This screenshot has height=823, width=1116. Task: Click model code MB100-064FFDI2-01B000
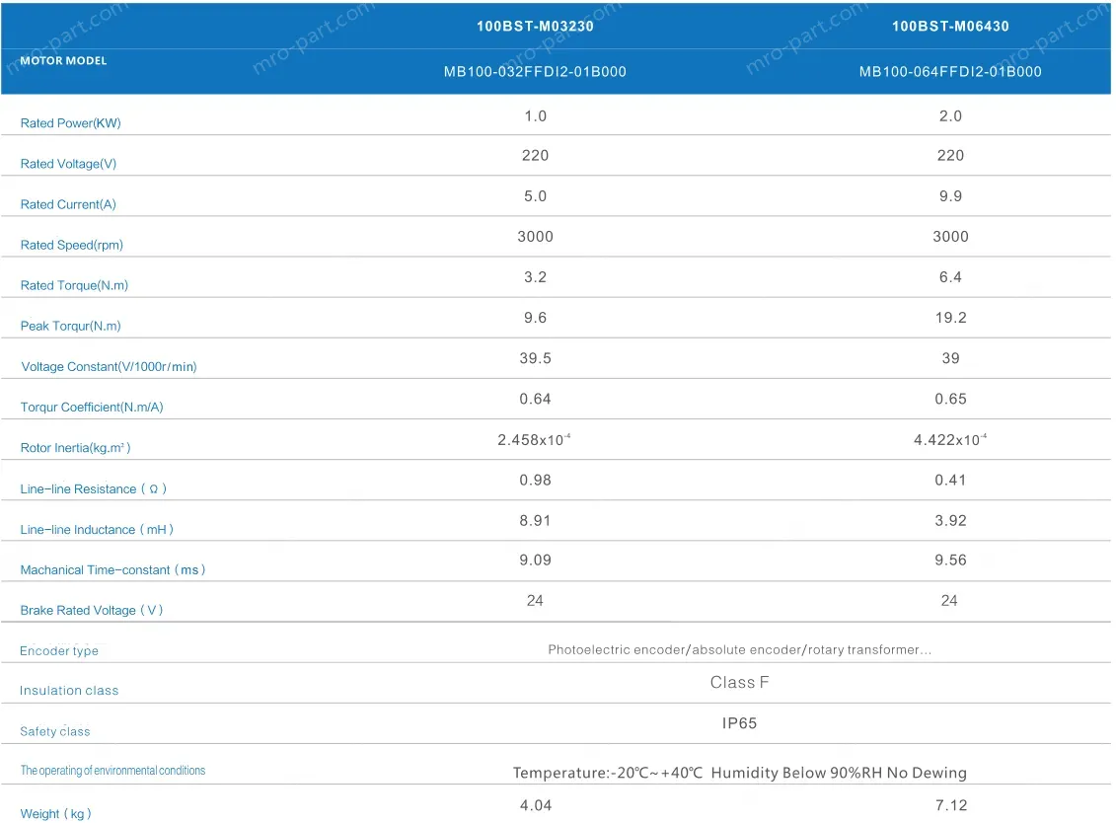(x=950, y=72)
